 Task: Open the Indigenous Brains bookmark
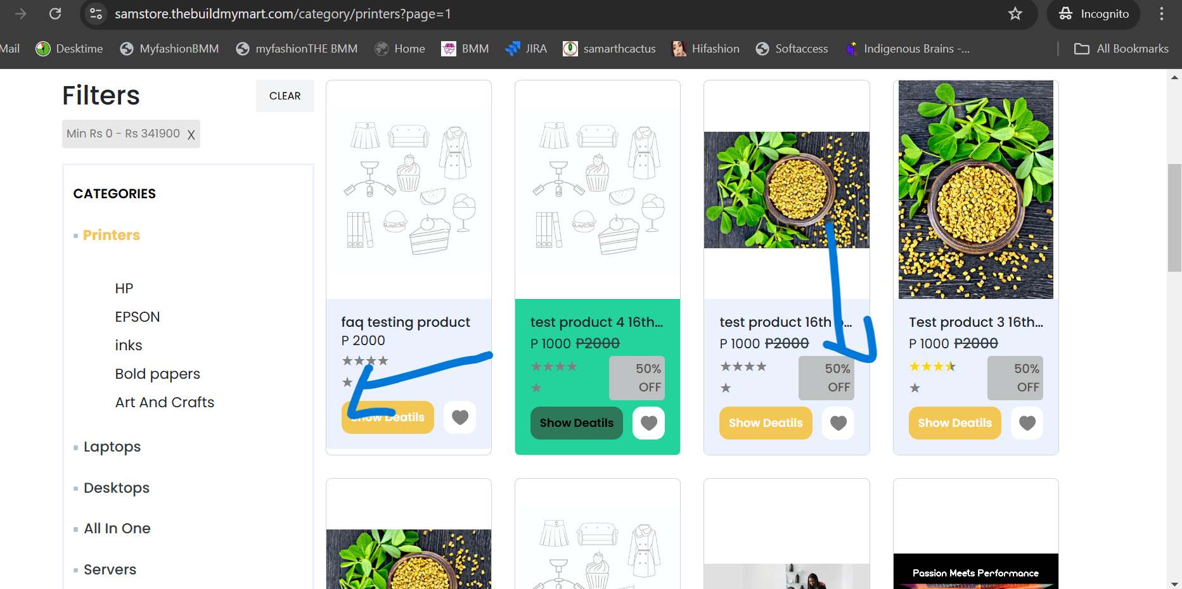tap(907, 49)
